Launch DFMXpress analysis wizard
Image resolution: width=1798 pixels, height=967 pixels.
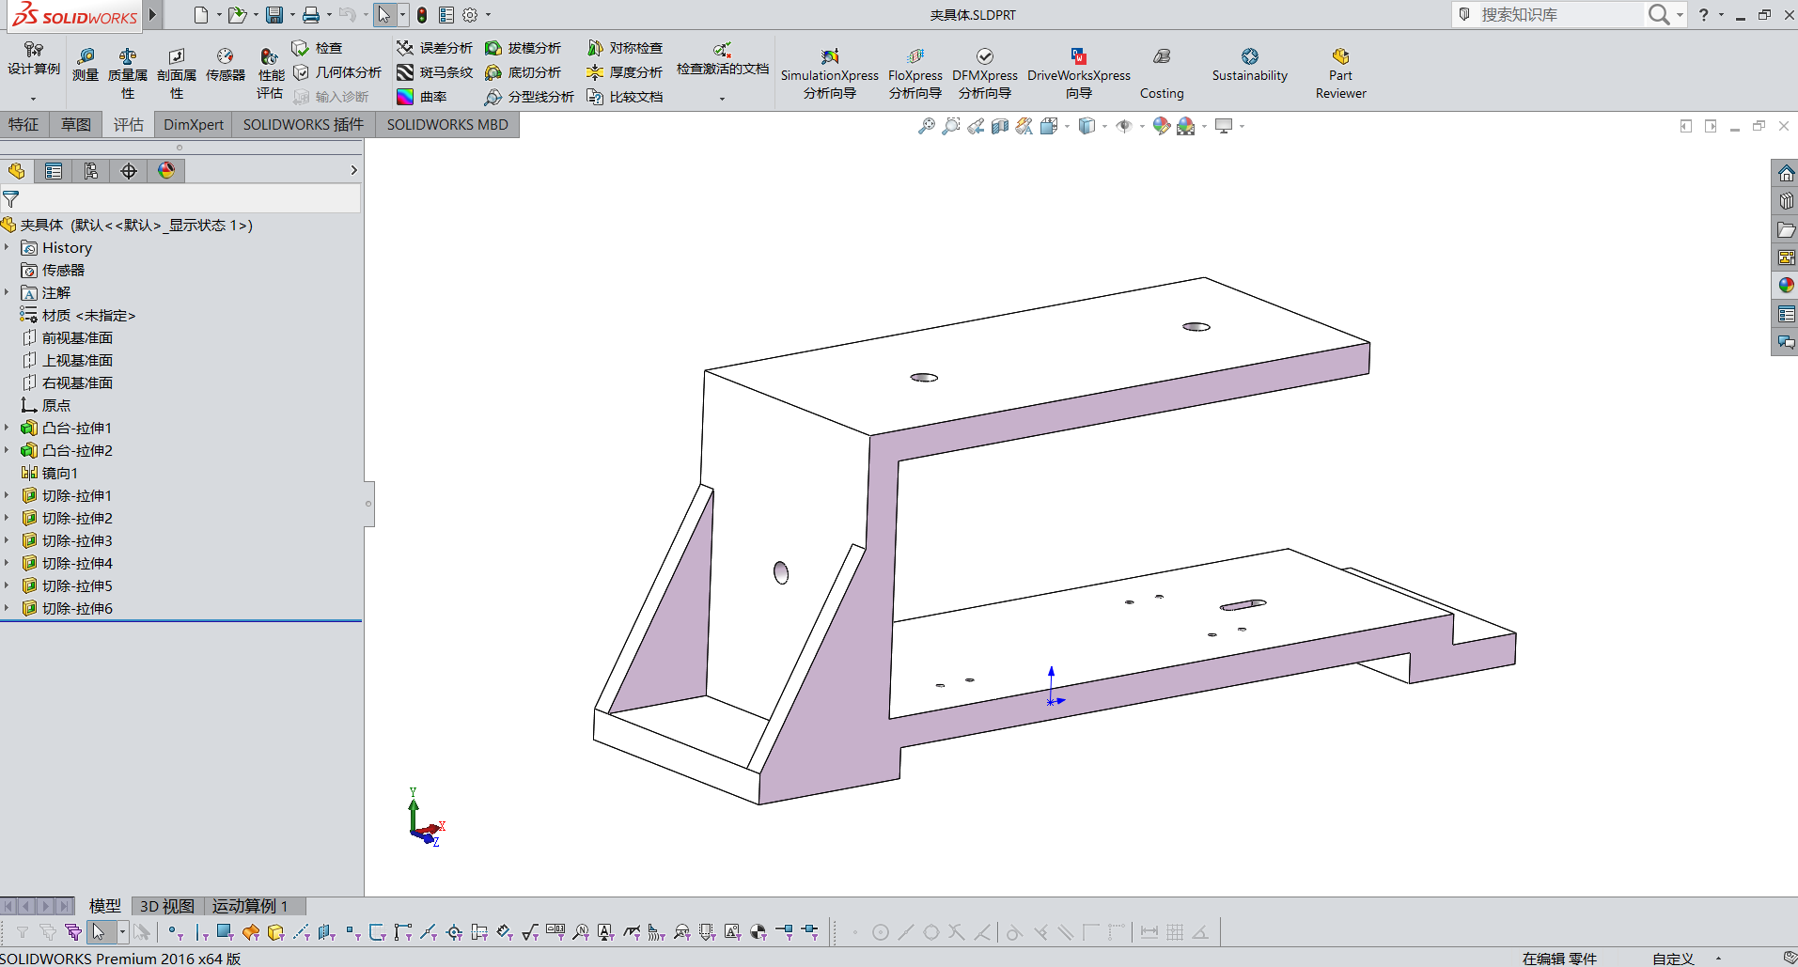pyautogui.click(x=985, y=73)
